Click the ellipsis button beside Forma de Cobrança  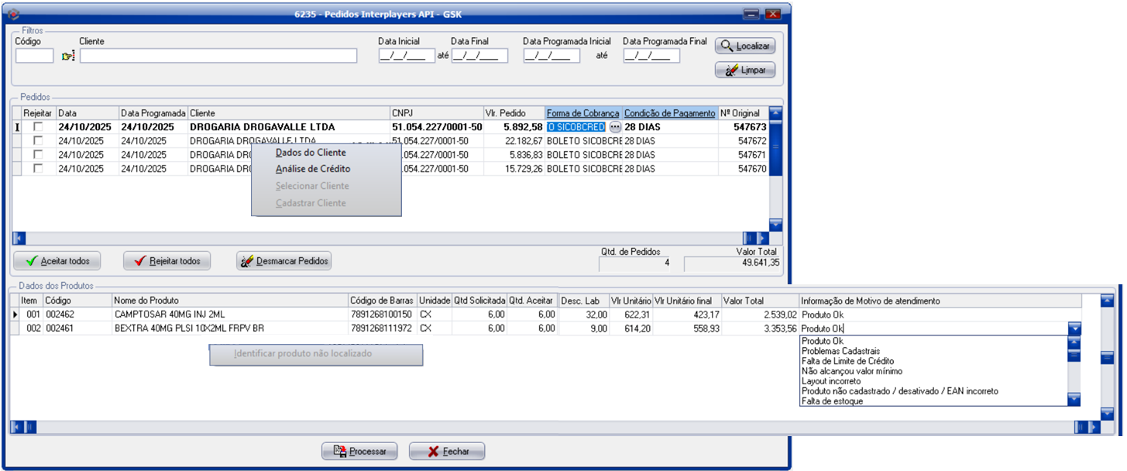click(615, 127)
